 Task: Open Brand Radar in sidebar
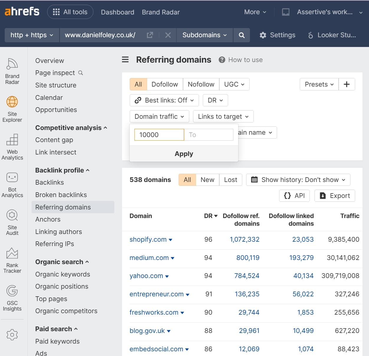(x=12, y=71)
